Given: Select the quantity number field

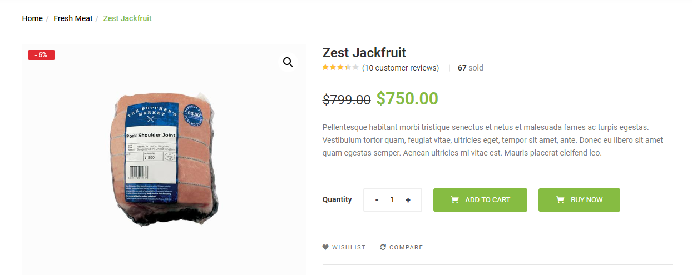Looking at the screenshot, I should [392, 200].
